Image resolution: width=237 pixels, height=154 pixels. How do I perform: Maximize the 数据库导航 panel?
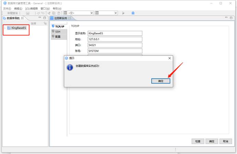[x=45, y=18]
